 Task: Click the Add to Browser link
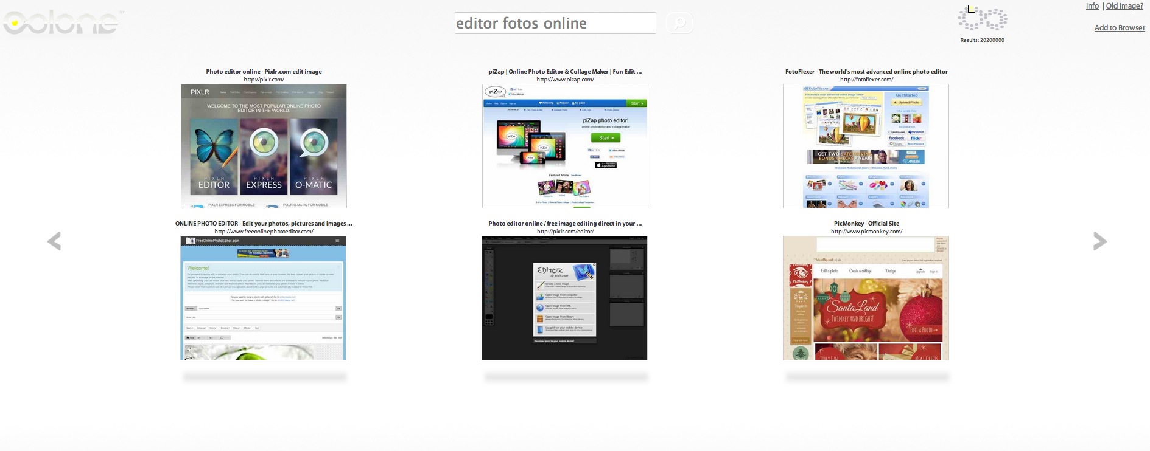pyautogui.click(x=1120, y=28)
